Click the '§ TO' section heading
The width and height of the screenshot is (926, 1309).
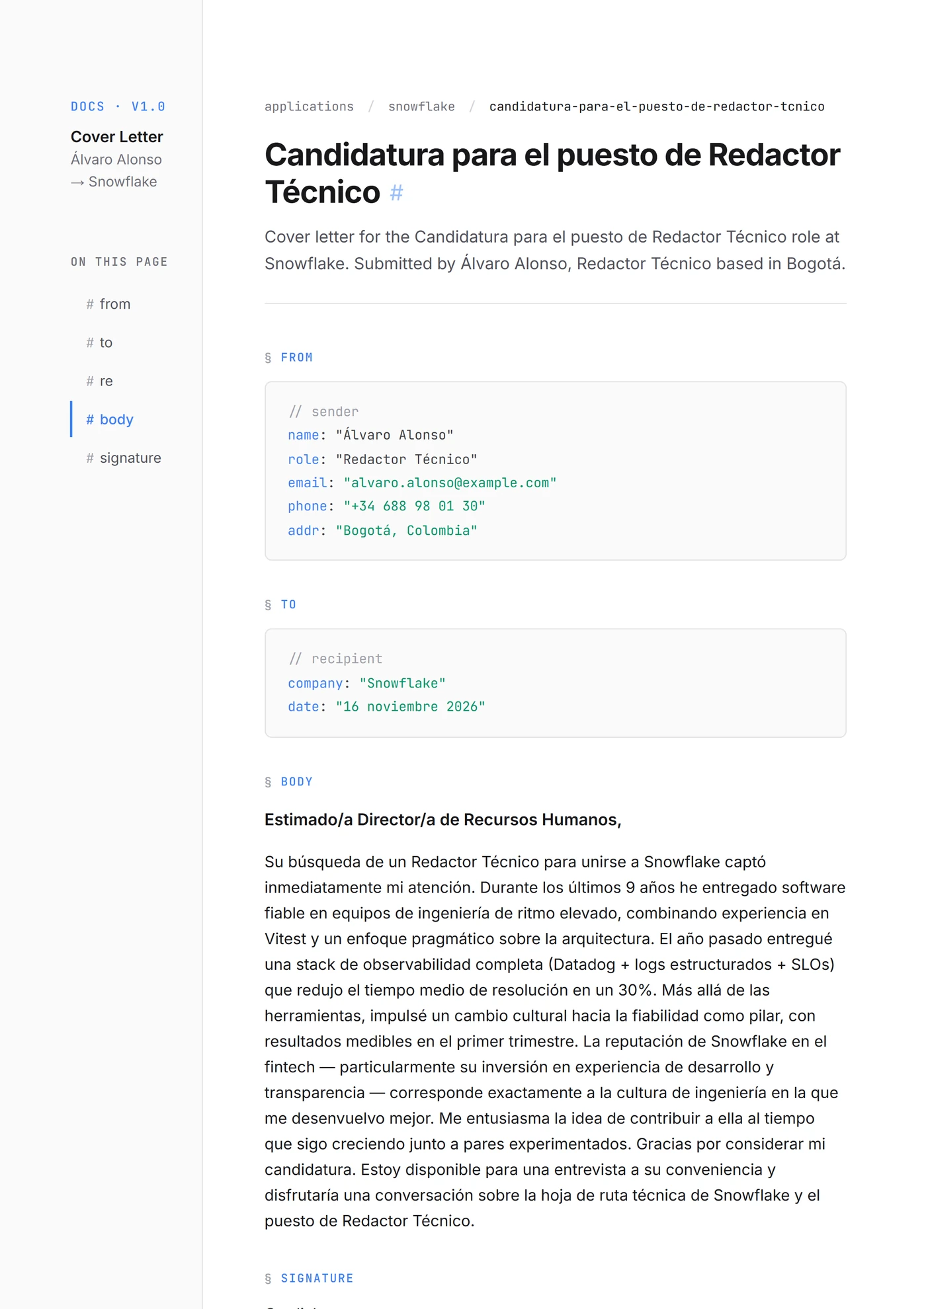pyautogui.click(x=280, y=605)
